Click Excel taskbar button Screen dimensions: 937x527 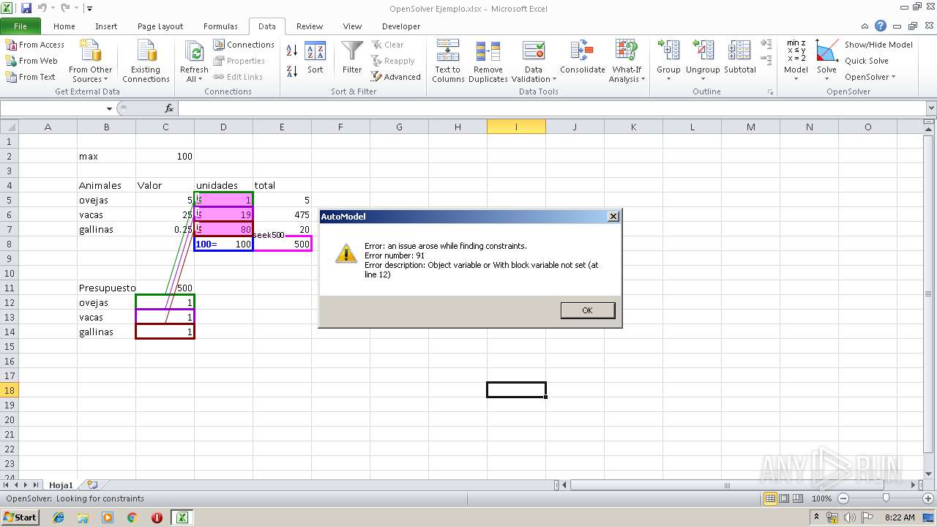coord(182,517)
